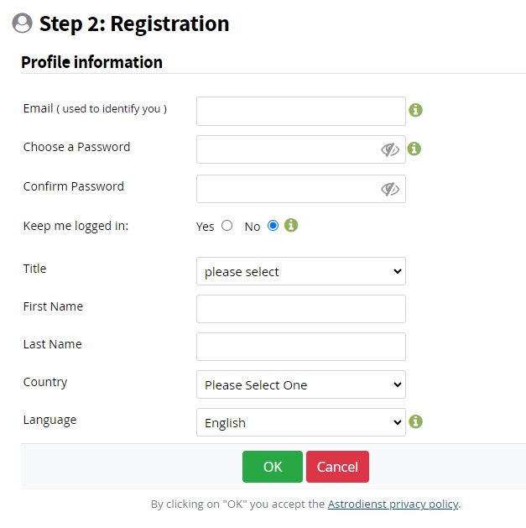526x528 pixels.
Task: Click into the Email input field
Action: (300, 111)
